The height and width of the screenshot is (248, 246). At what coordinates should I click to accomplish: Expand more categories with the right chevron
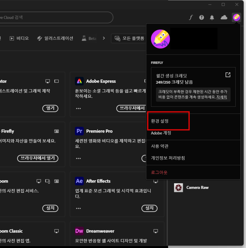(104, 38)
